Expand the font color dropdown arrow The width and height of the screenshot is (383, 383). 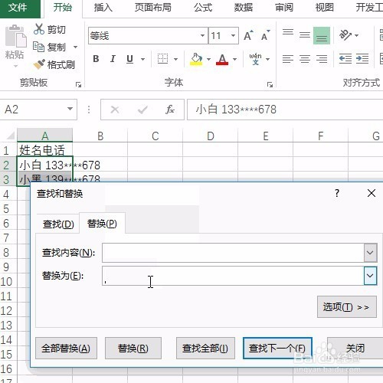tap(234, 59)
